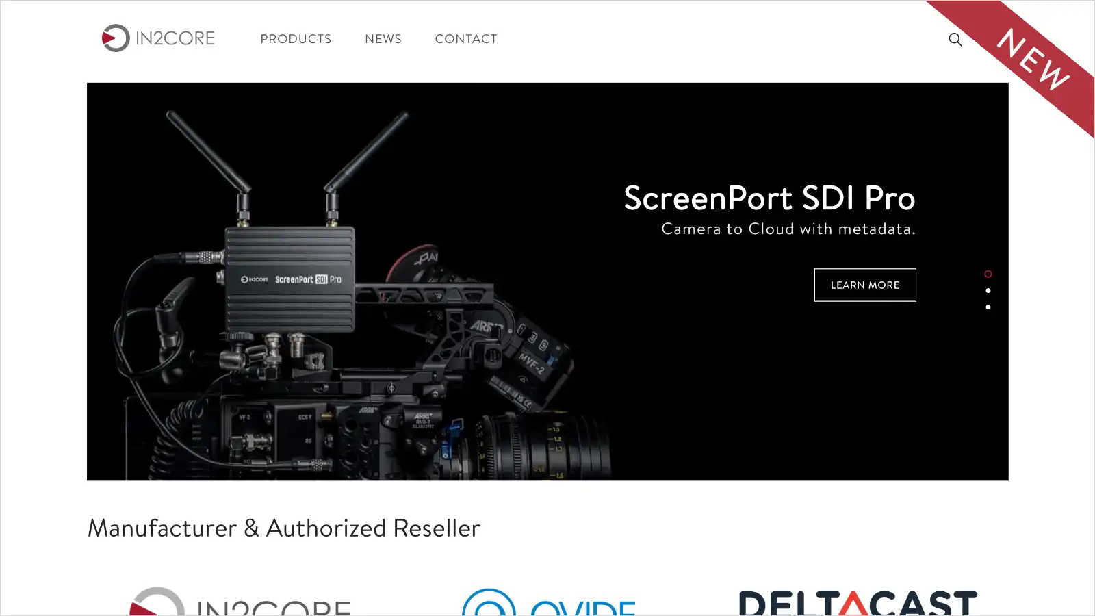Screen dimensions: 1095x616
Task: Switch to the second carousel slide dot
Action: pyautogui.click(x=988, y=291)
